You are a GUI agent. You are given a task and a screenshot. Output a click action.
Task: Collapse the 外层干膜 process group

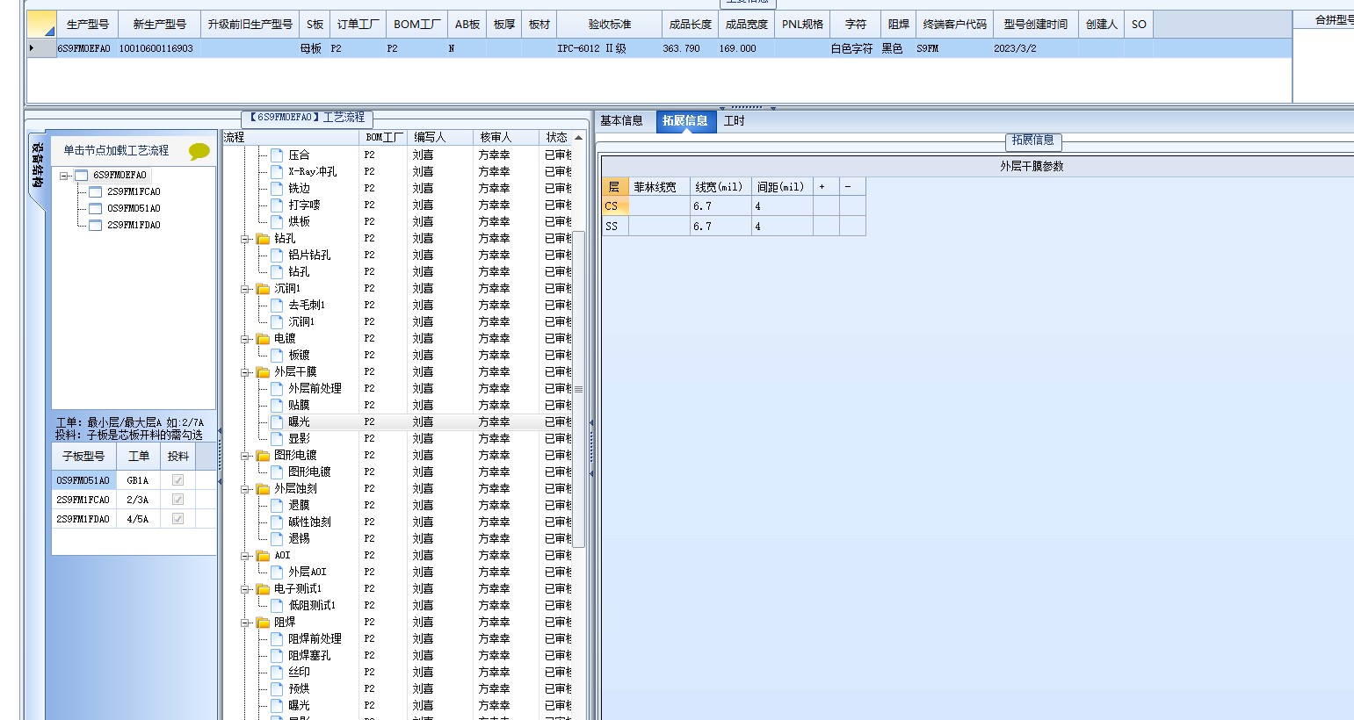click(x=246, y=372)
